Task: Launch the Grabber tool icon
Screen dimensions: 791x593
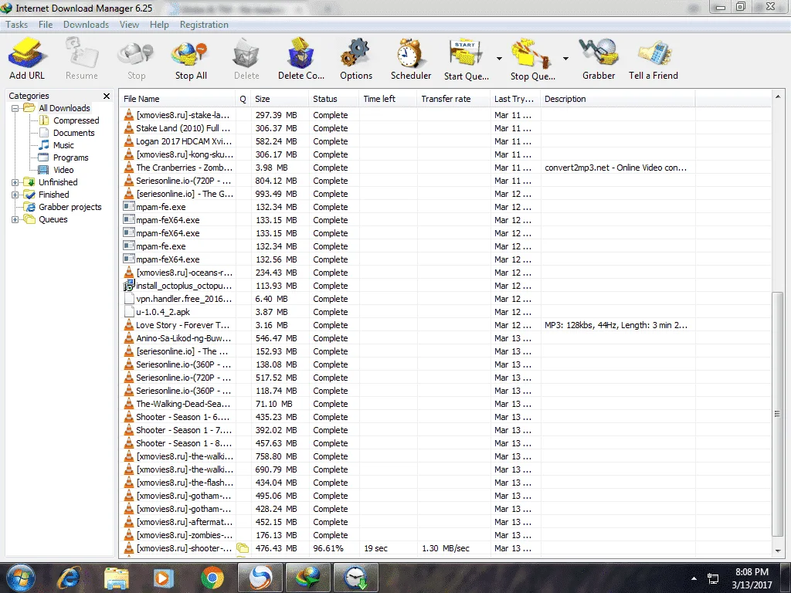Action: pyautogui.click(x=599, y=58)
